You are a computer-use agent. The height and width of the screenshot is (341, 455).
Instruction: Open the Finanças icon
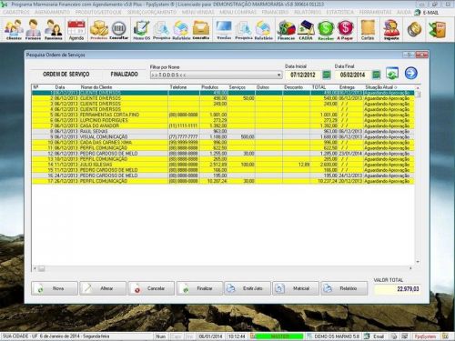point(287,29)
